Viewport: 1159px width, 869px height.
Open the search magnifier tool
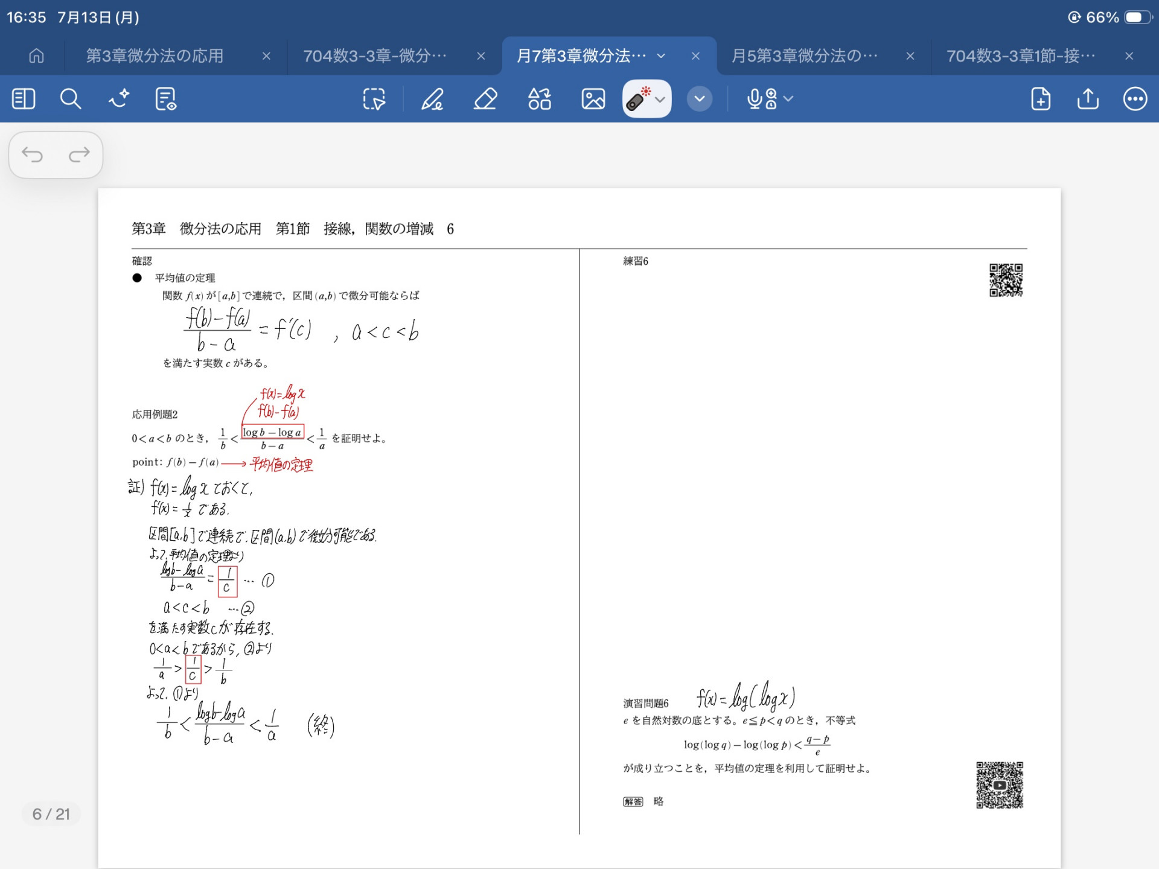(x=71, y=99)
